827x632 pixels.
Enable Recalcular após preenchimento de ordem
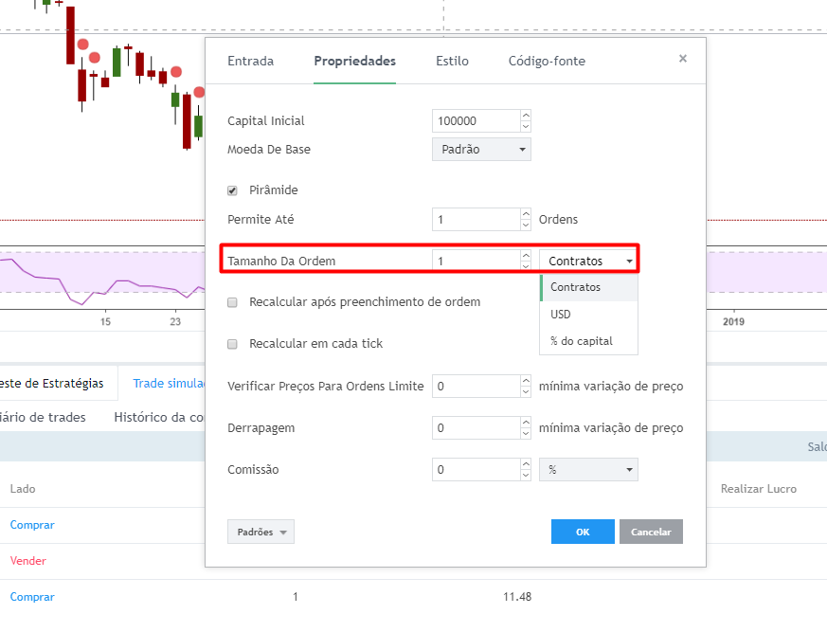coord(232,302)
